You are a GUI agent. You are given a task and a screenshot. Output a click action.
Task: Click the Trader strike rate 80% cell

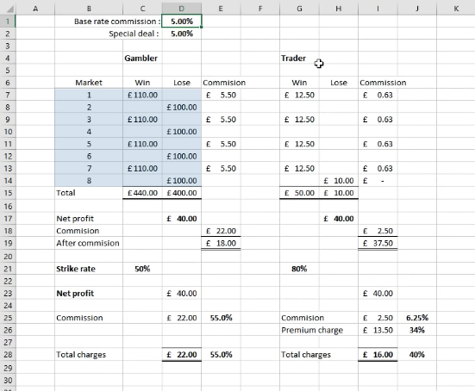tap(299, 269)
